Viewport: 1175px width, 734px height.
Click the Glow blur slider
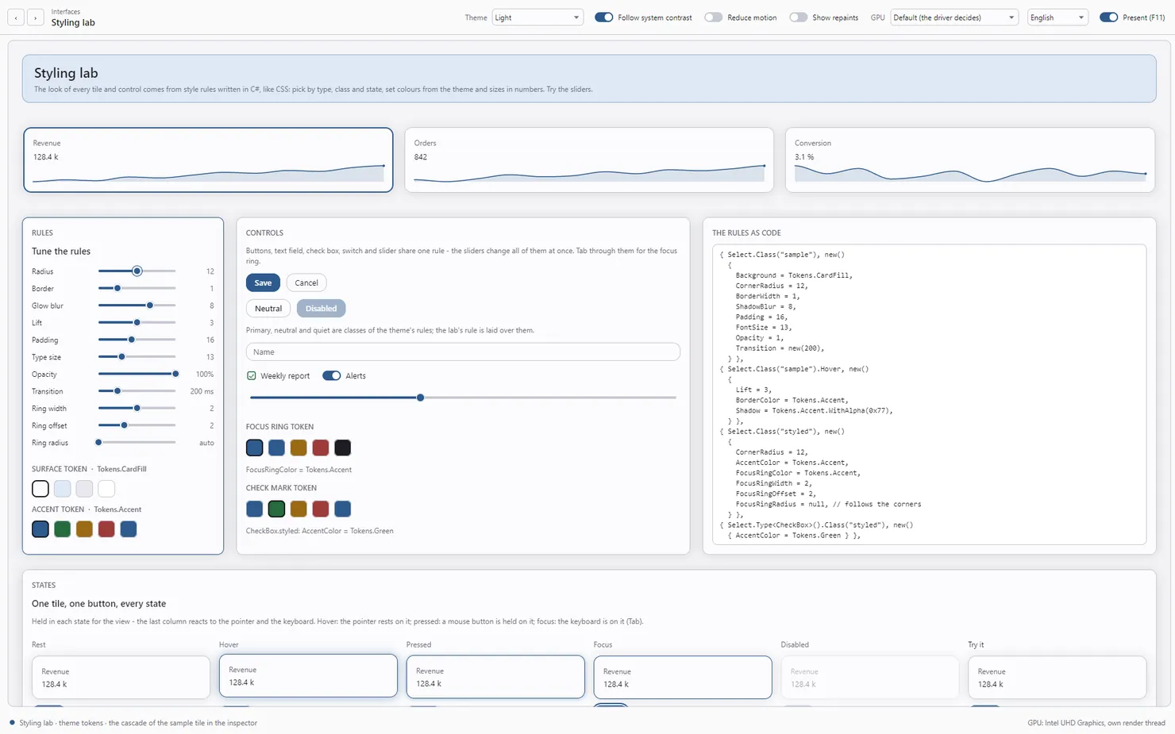(137, 306)
